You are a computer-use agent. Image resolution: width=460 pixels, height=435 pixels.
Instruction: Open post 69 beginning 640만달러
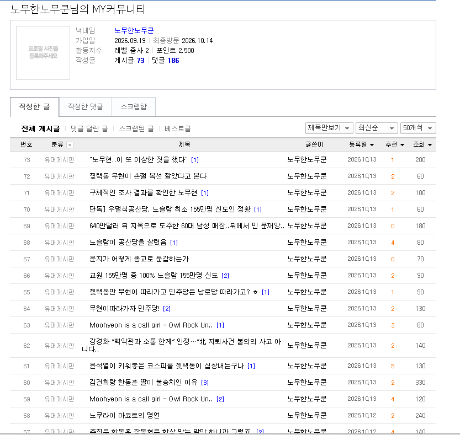[x=187, y=226]
